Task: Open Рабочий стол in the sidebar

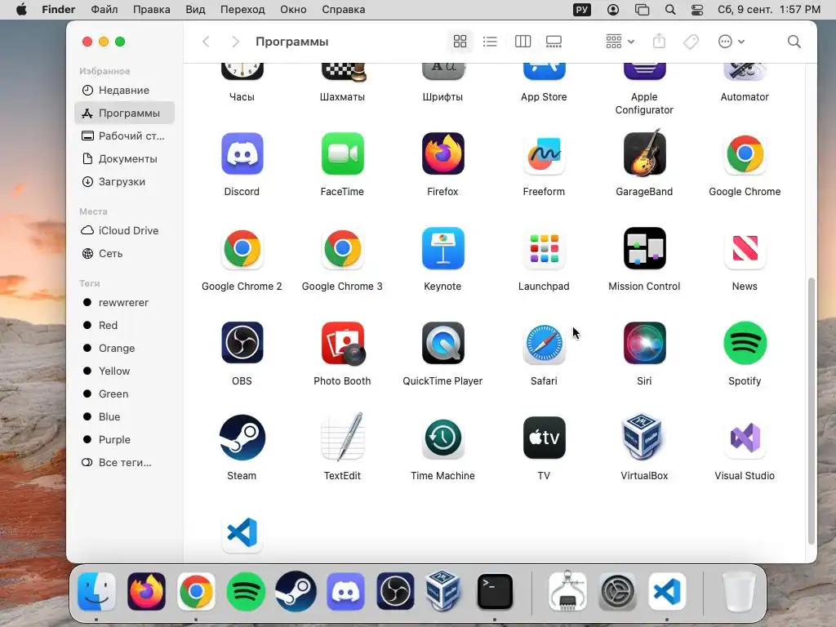Action: (x=124, y=136)
